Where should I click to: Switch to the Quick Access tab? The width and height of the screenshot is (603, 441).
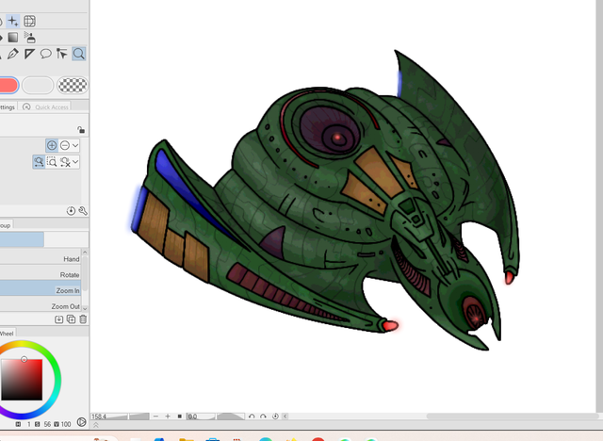(46, 106)
